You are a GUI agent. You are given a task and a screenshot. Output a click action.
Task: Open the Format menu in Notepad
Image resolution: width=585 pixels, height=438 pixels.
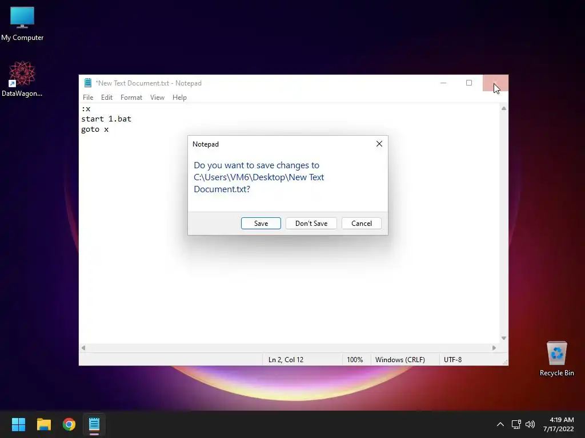tap(131, 97)
